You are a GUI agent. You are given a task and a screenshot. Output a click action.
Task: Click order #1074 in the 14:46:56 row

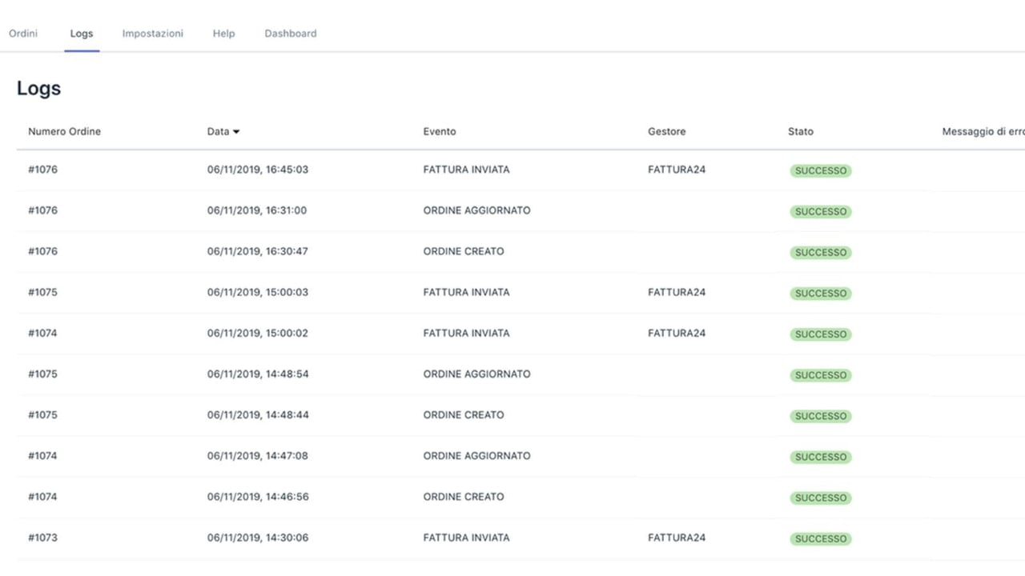43,496
